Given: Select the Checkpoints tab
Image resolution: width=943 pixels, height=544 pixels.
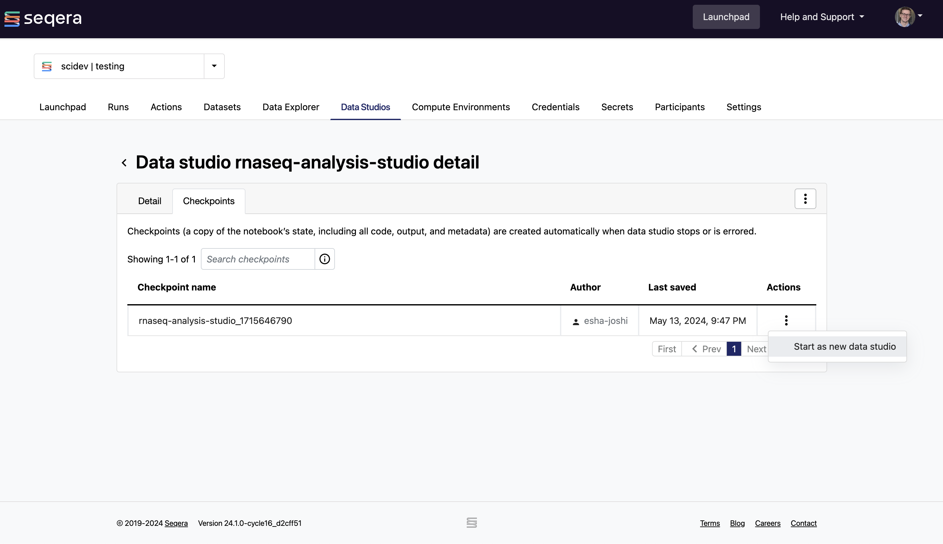Looking at the screenshot, I should click(209, 200).
